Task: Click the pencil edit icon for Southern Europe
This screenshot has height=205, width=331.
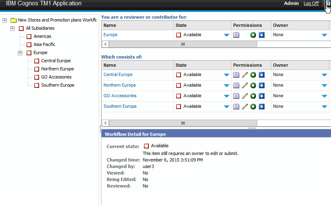Action: 245,107
